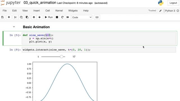Paste cells below
Screen dimensions: 180x101
pos(27,17)
